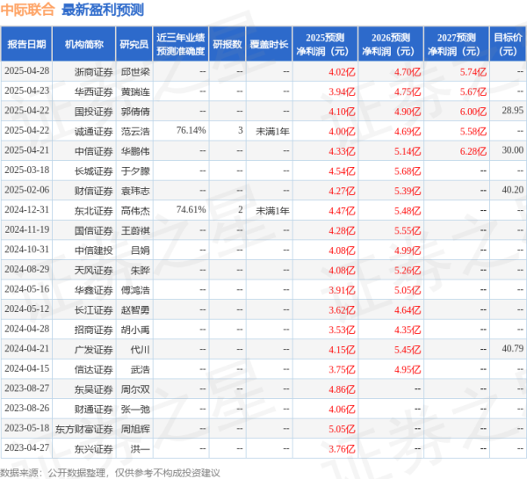This screenshot has width=527, height=479.
Task: Click the 目标价 column header
Action: [506, 44]
